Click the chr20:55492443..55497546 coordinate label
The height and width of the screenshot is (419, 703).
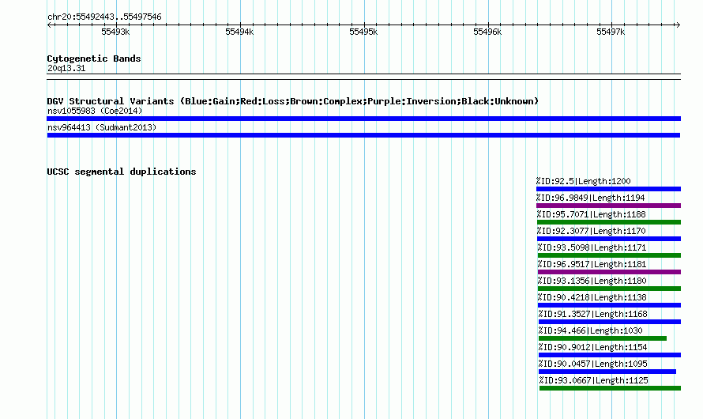[x=104, y=17]
